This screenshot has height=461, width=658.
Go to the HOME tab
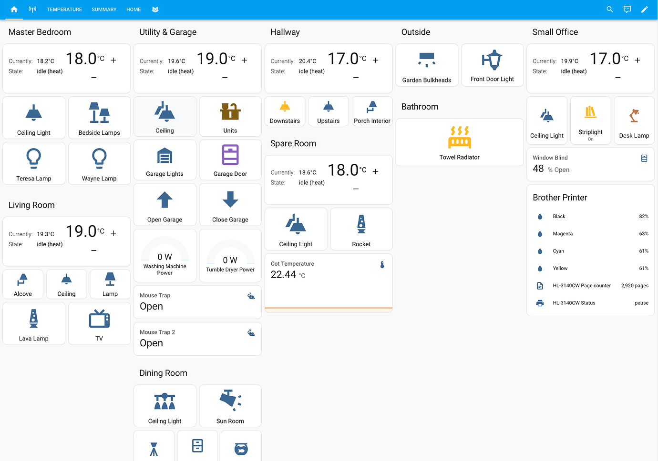(x=134, y=10)
